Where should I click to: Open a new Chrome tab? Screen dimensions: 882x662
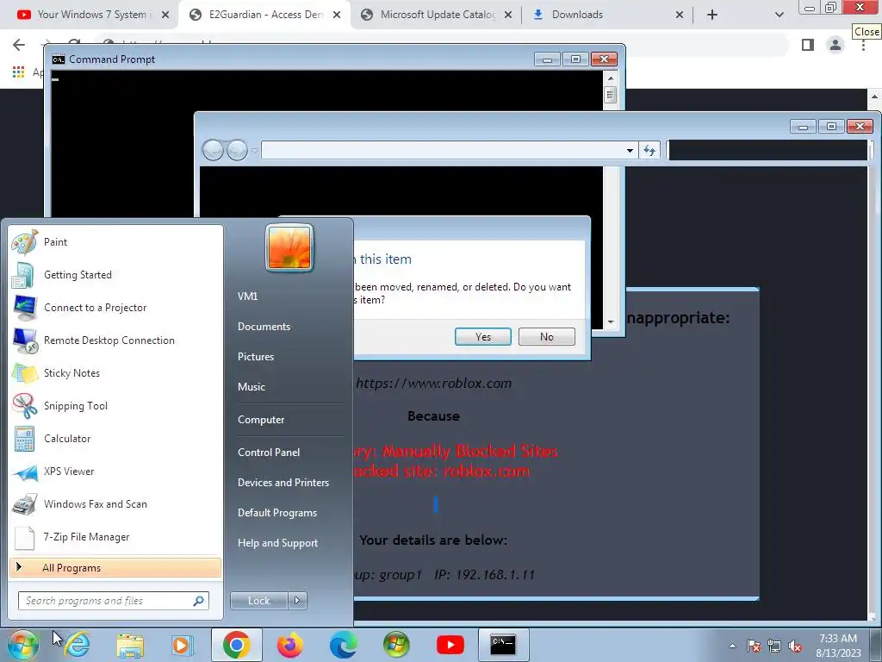pyautogui.click(x=712, y=15)
